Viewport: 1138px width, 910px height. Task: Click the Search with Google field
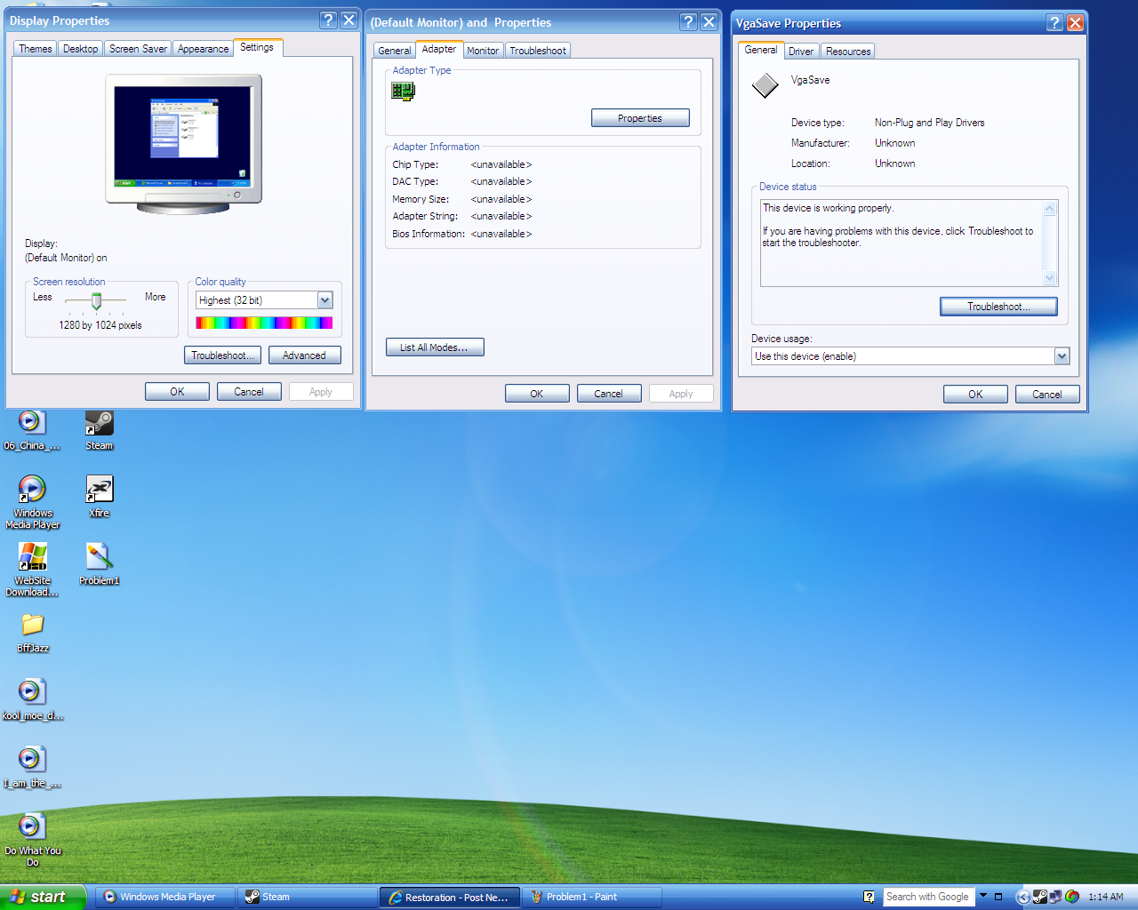coord(928,897)
